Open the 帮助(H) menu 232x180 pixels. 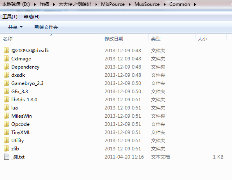coord(31,16)
